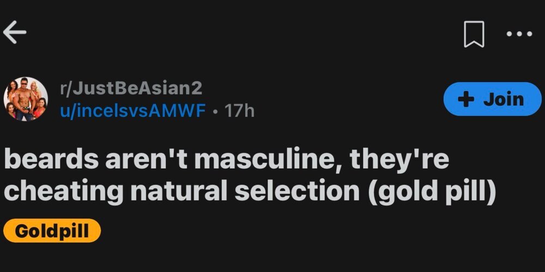Show more post options via ellipsis
The width and height of the screenshot is (545, 272).
tap(519, 34)
